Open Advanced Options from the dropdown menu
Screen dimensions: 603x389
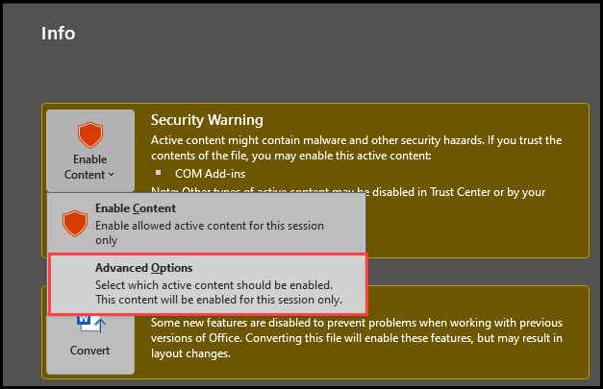point(208,283)
